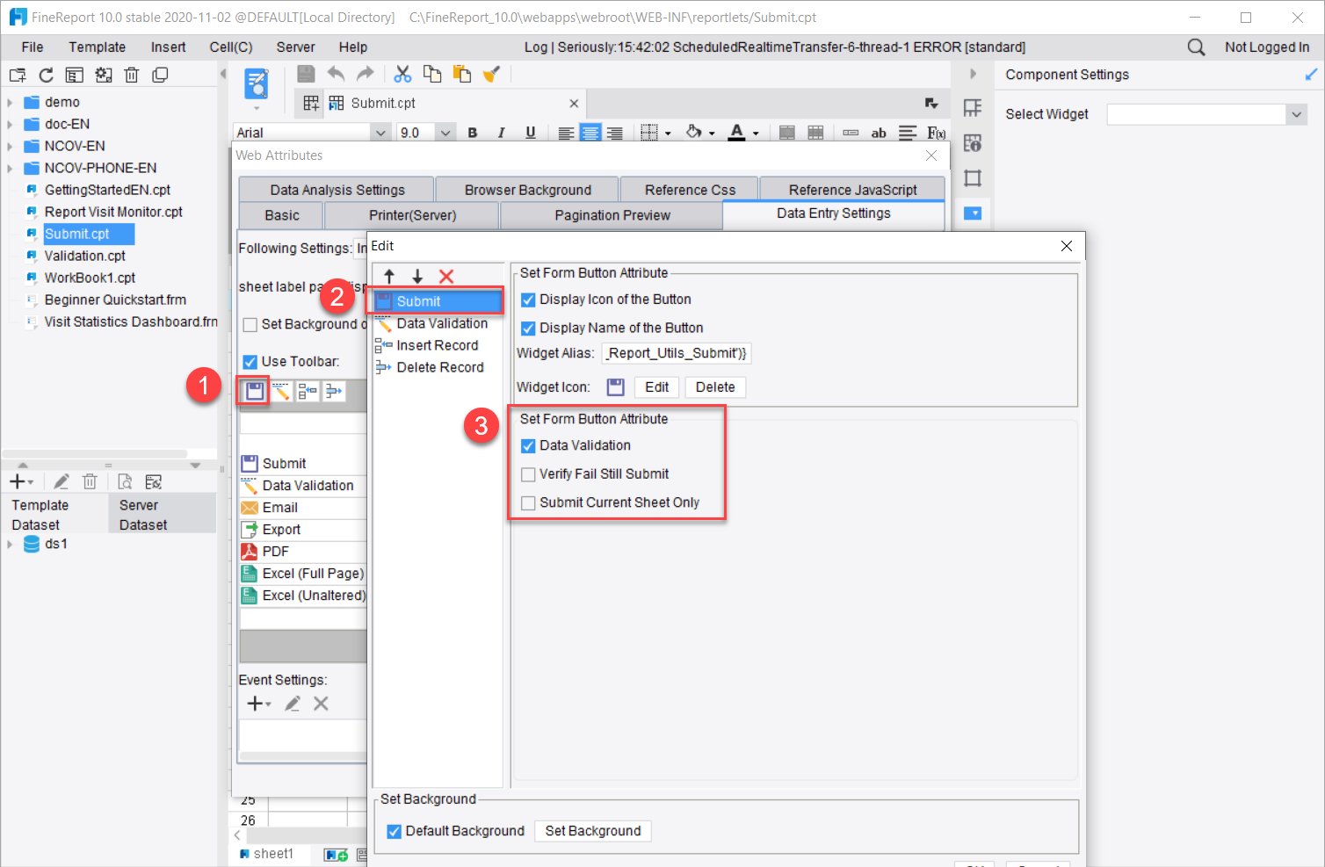Image resolution: width=1325 pixels, height=867 pixels.
Task: Open the Template menu
Action: coord(98,47)
